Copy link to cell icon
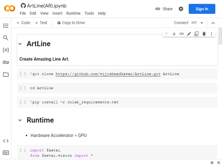The height and width of the screenshot is (166, 222). [x=182, y=34]
